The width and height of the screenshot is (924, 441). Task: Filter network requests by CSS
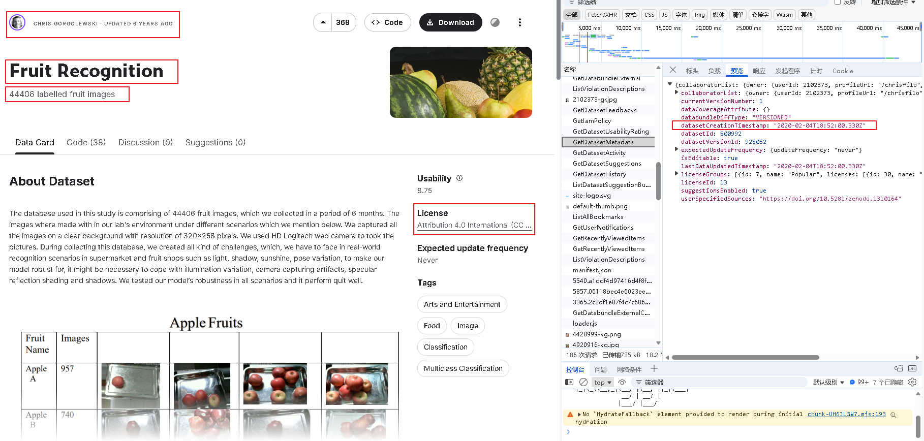[x=650, y=15]
